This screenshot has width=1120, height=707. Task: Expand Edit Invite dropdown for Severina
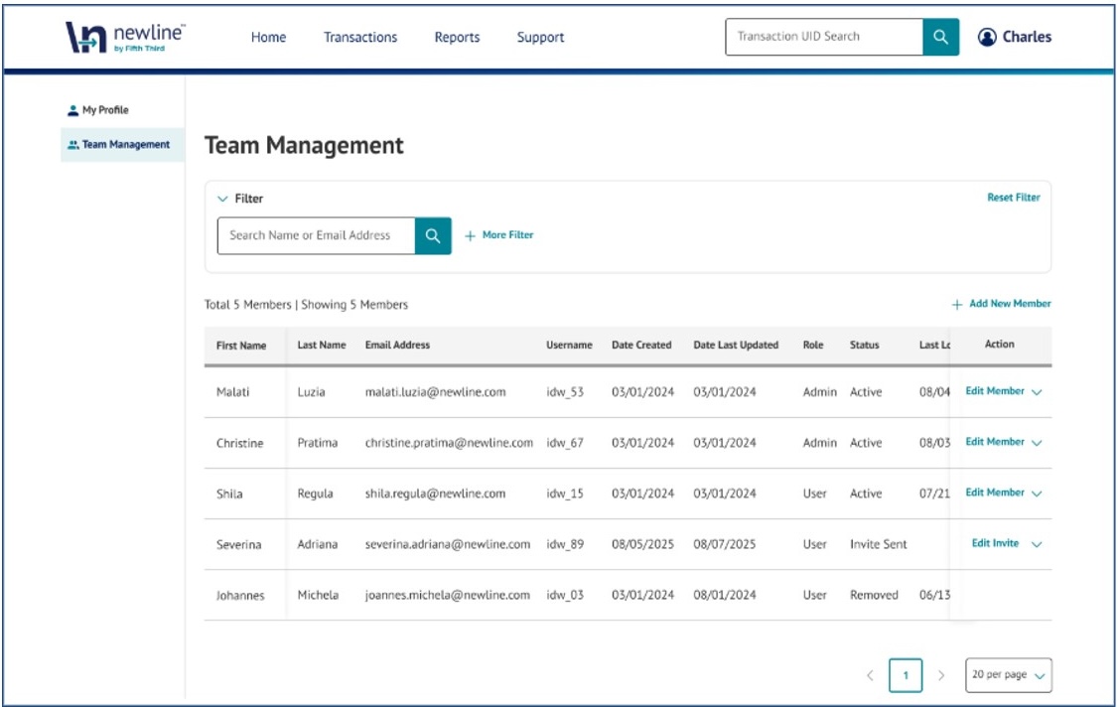click(x=1037, y=544)
